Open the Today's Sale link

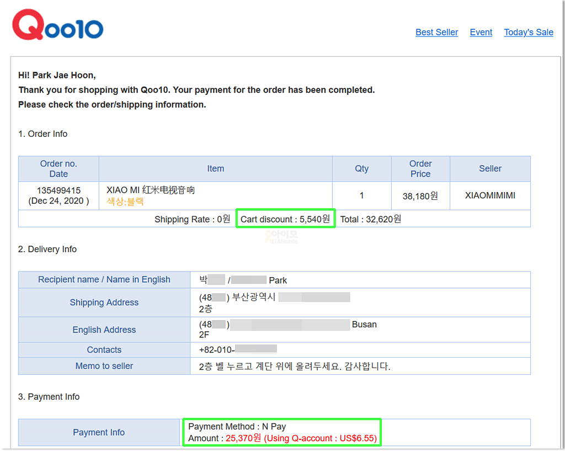(529, 32)
